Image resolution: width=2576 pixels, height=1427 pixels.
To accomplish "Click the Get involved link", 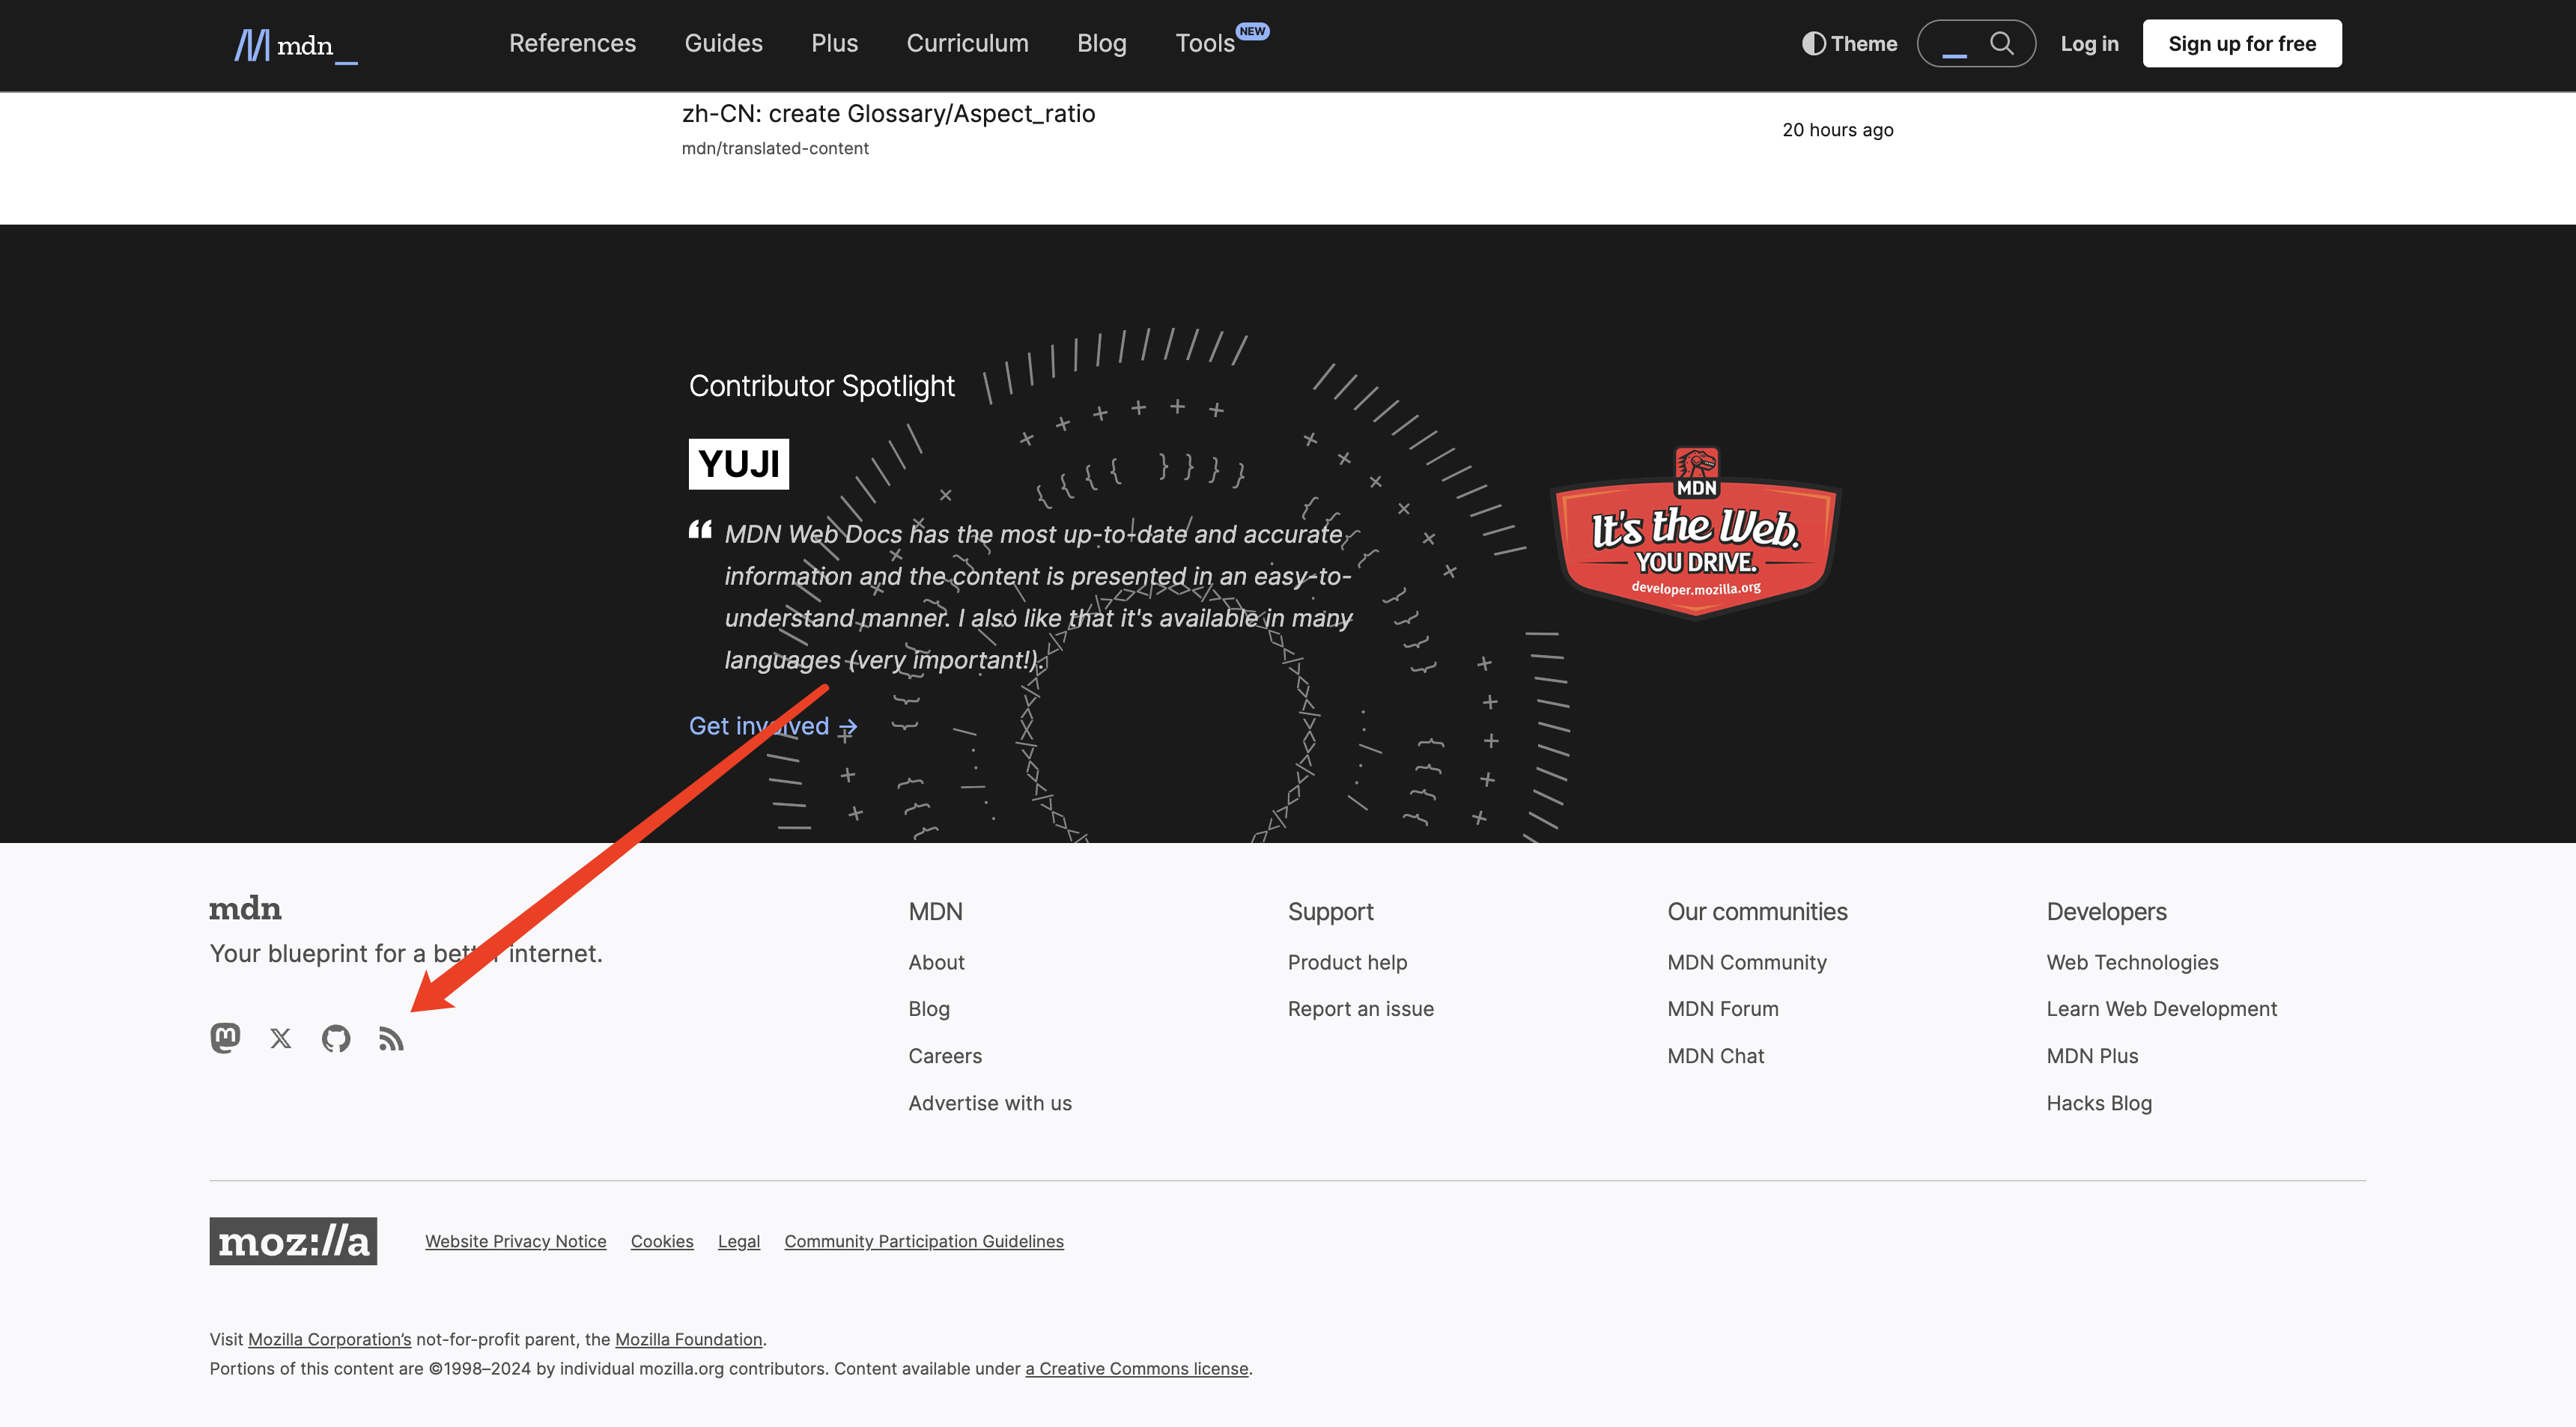I will pyautogui.click(x=773, y=726).
